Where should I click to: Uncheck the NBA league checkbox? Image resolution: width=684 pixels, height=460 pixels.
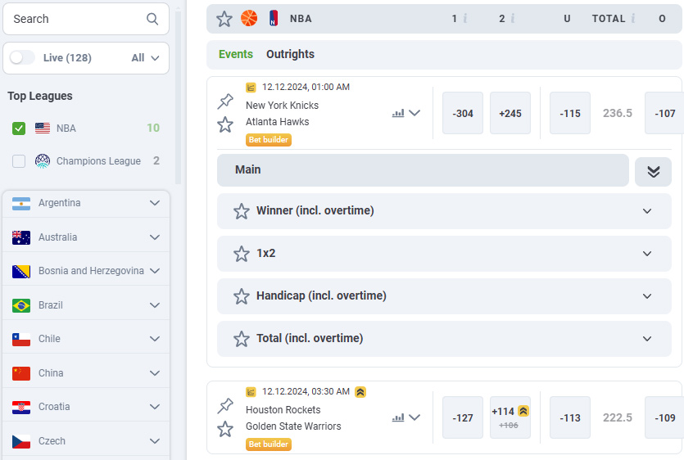19,129
